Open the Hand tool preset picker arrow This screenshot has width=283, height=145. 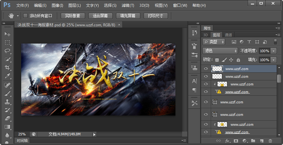tap(18, 16)
